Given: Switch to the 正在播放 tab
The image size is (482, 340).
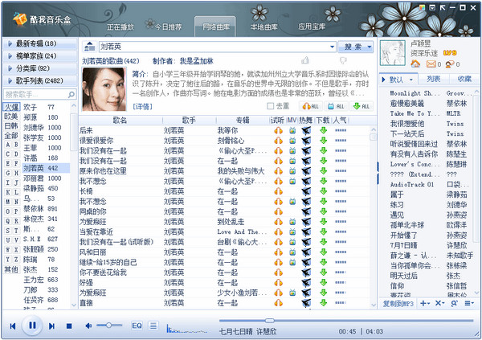Looking at the screenshot, I should [120, 27].
